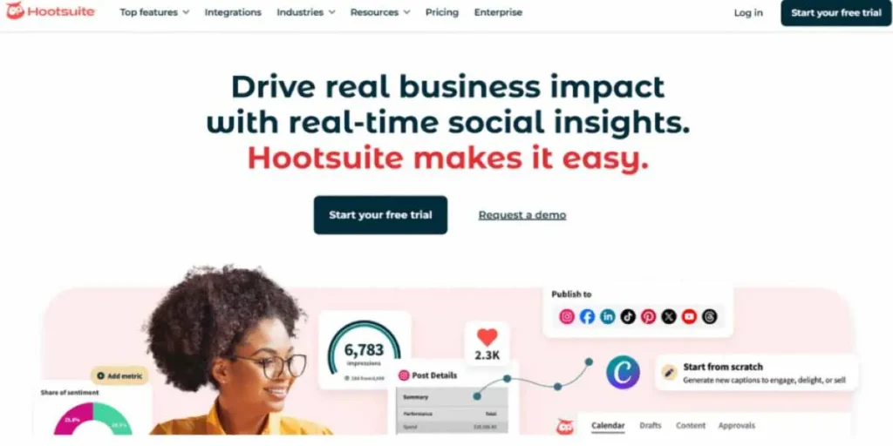Select the Facebook icon under Publish to
This screenshot has width=893, height=446.
pyautogui.click(x=587, y=317)
